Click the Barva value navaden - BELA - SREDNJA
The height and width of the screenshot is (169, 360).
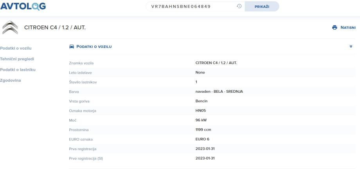click(220, 92)
